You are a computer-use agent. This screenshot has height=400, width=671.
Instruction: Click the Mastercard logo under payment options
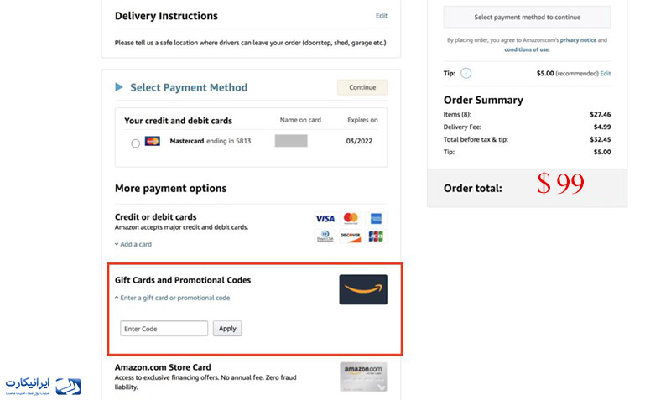pyautogui.click(x=351, y=219)
